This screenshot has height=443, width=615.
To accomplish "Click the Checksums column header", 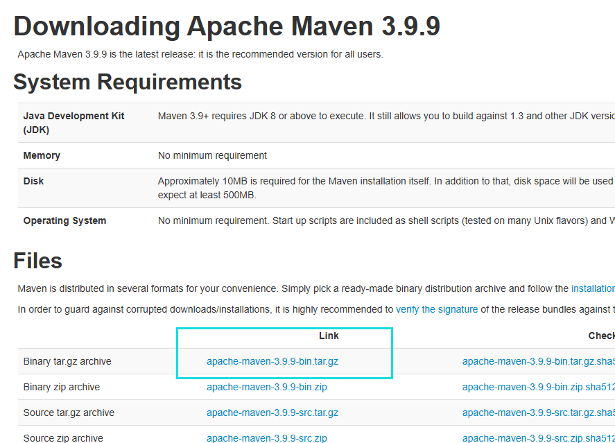I will point(602,336).
